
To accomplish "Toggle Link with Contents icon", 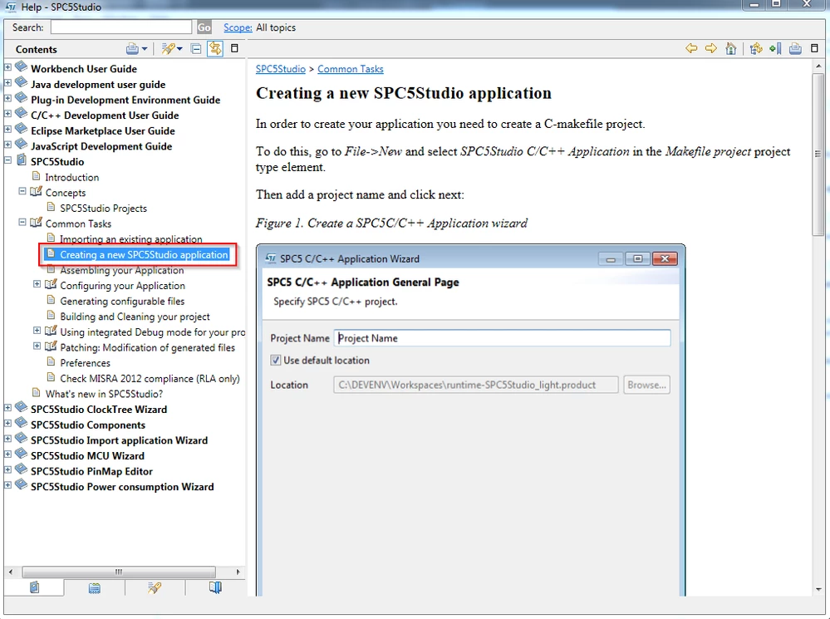I will pos(215,49).
